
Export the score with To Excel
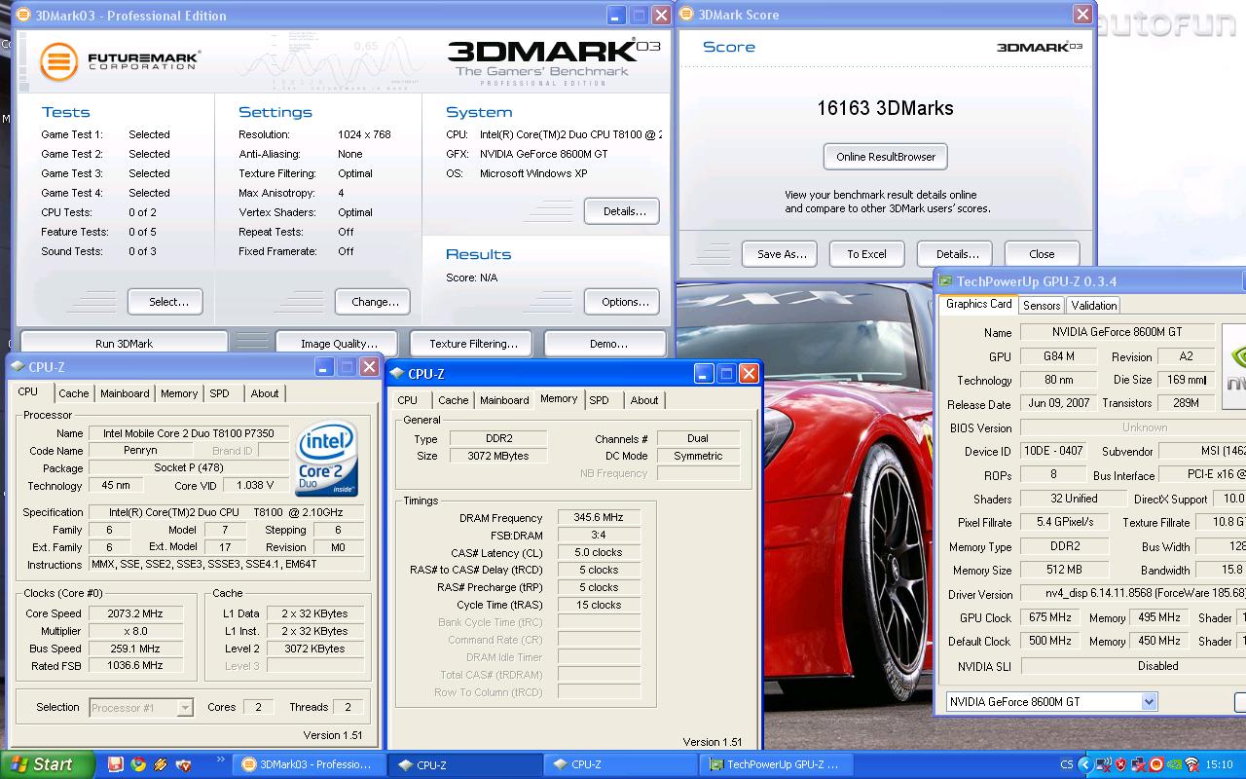point(866,254)
